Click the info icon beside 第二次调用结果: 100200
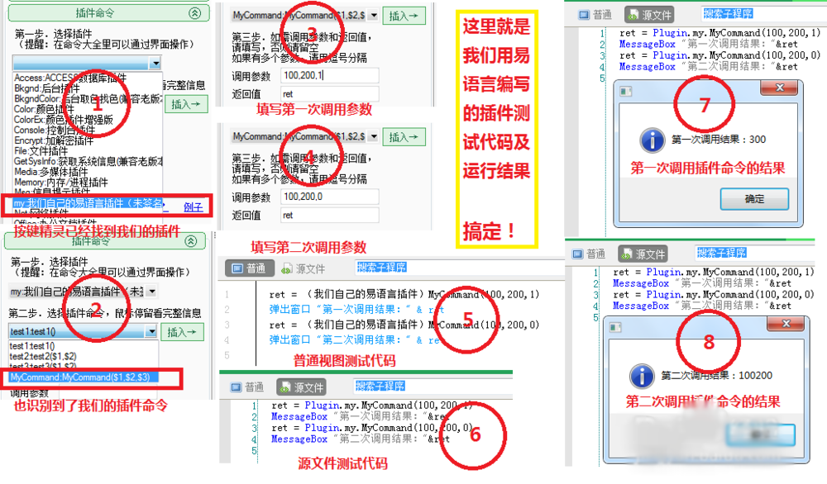Screen dimensions: 827x484 tap(642, 376)
